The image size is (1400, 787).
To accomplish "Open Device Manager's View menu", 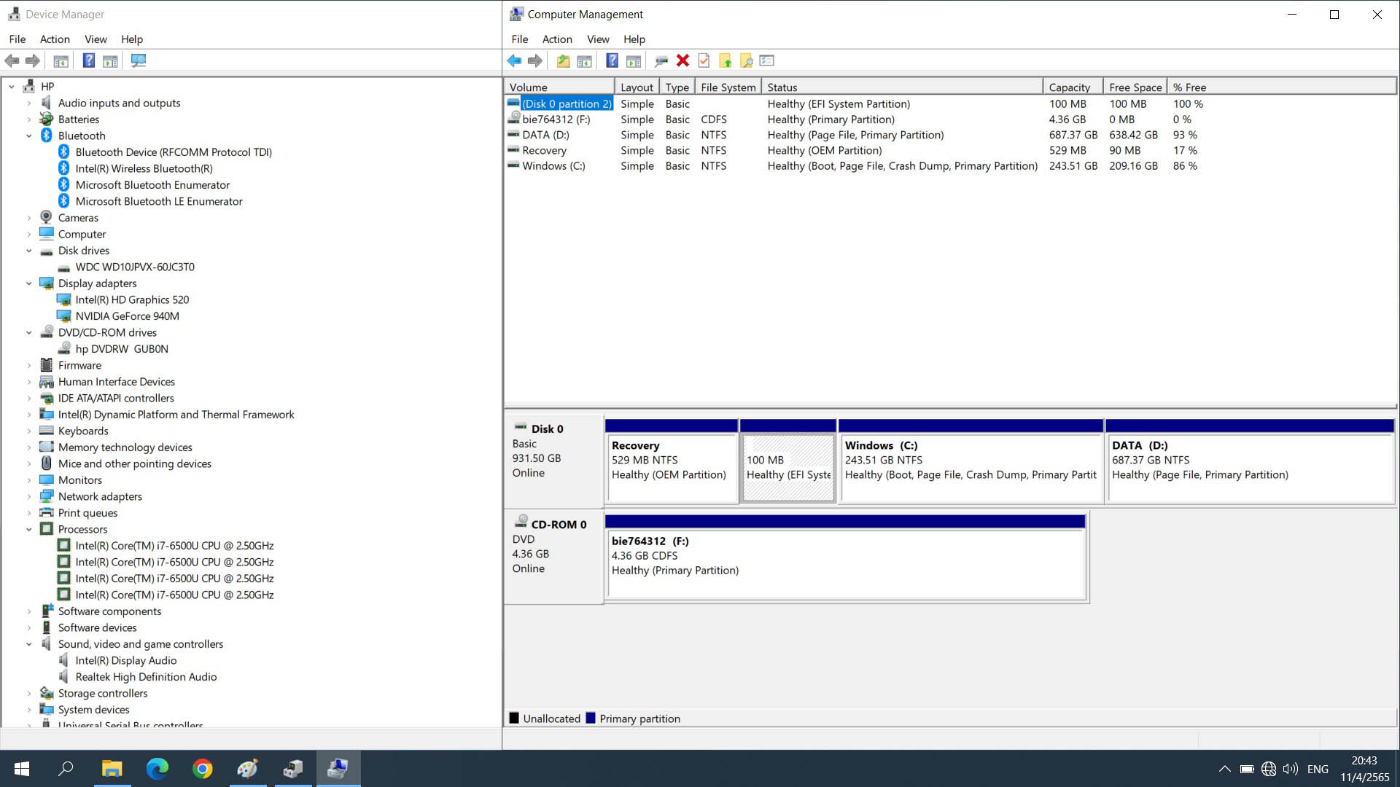I will pyautogui.click(x=96, y=39).
